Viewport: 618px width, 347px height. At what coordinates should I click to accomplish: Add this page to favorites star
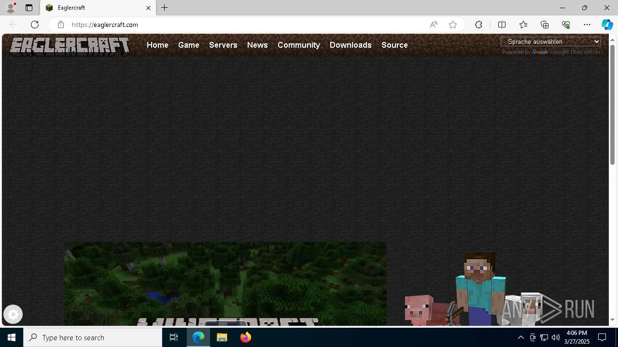point(453,25)
